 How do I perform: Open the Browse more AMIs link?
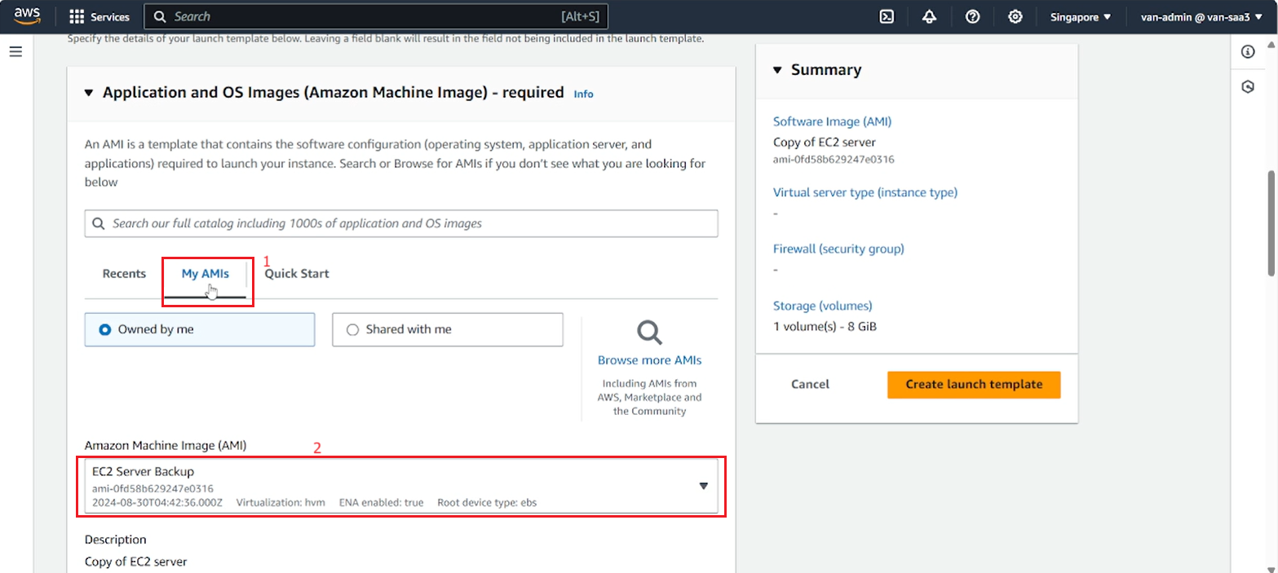click(649, 359)
